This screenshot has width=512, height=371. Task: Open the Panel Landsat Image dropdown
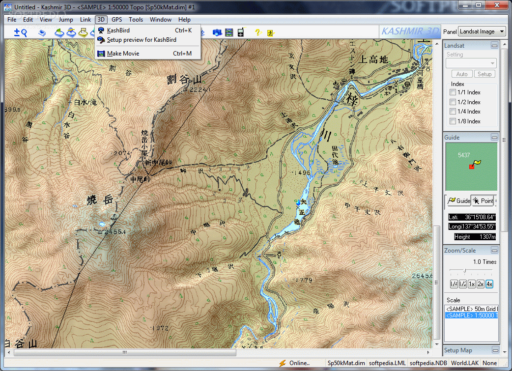tap(482, 31)
